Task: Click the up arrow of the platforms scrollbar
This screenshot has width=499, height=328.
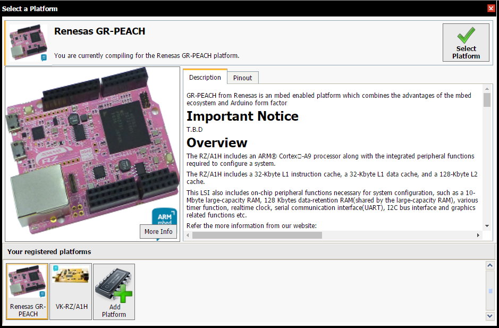Action: pos(491,264)
